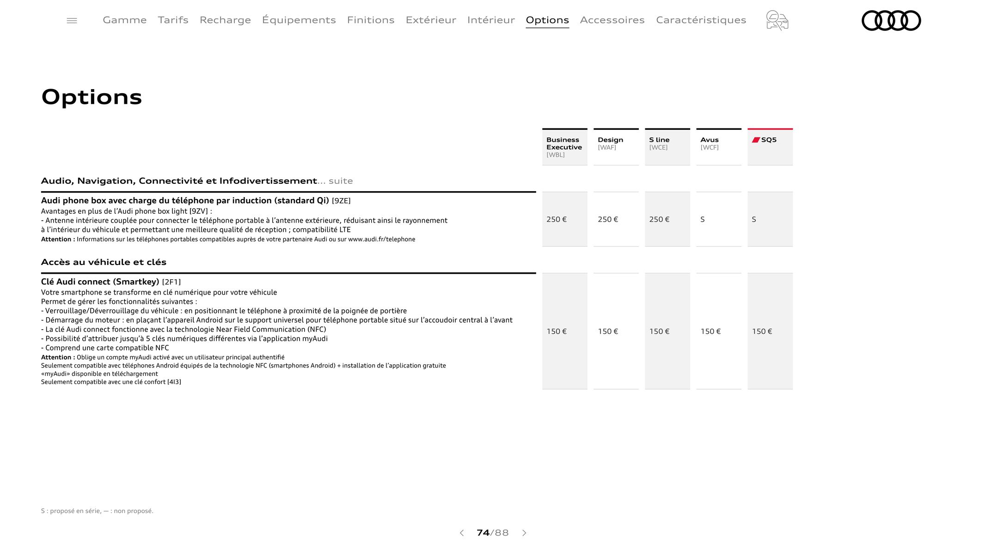Click S value in Avus column
The width and height of the screenshot is (986, 554).
point(703,219)
